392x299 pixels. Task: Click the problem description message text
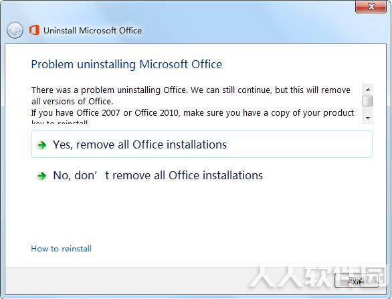pyautogui.click(x=193, y=101)
